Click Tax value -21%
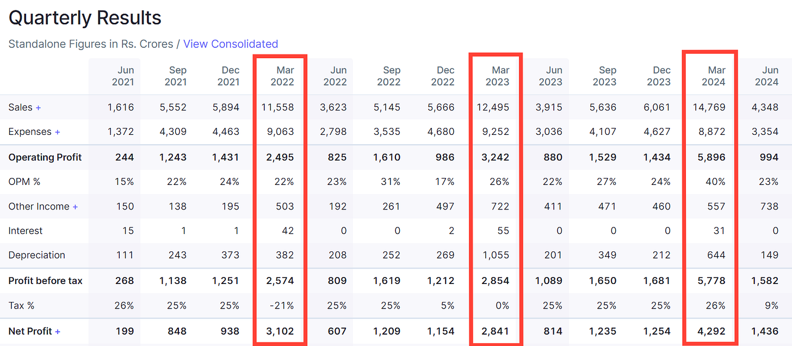 (282, 306)
